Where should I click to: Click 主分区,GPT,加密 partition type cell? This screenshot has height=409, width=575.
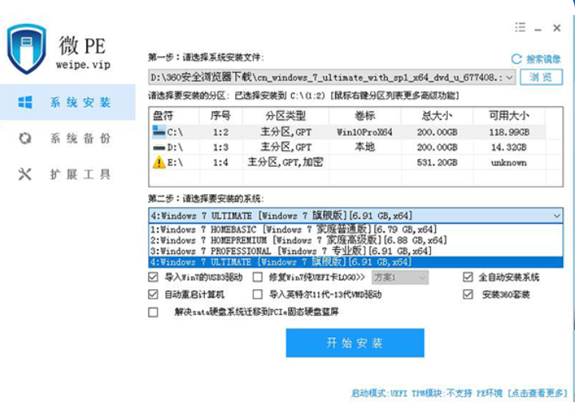[286, 162]
